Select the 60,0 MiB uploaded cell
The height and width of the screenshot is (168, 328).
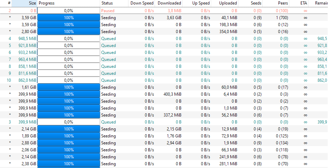[229, 87]
